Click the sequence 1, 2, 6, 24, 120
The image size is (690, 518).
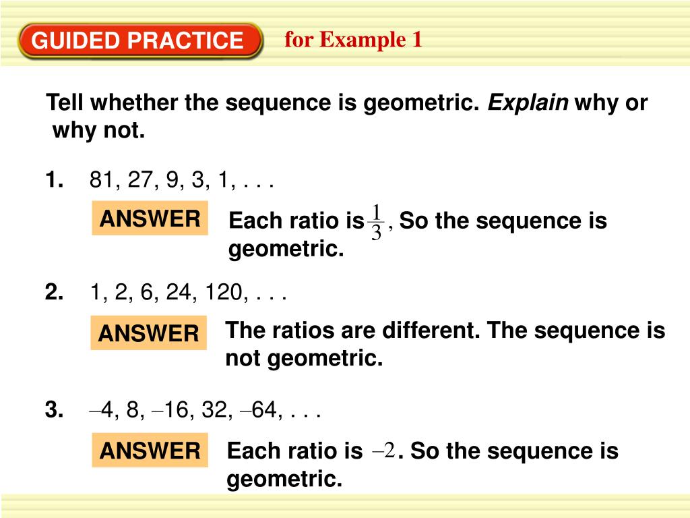point(188,292)
